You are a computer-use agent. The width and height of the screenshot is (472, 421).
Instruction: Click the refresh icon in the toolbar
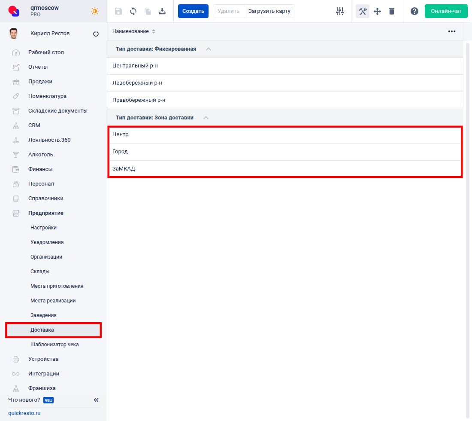(x=133, y=11)
